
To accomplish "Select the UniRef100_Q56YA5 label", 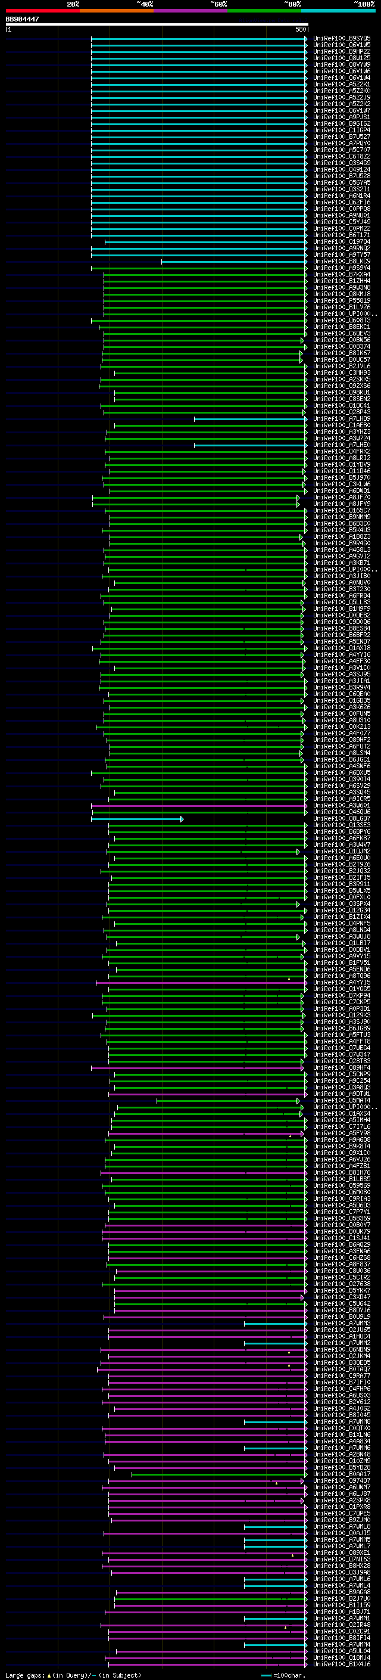I will coord(342,182).
